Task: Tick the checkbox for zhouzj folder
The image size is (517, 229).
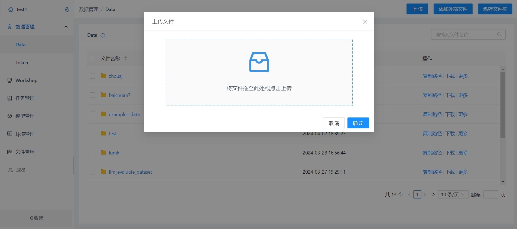Action: pyautogui.click(x=93, y=76)
